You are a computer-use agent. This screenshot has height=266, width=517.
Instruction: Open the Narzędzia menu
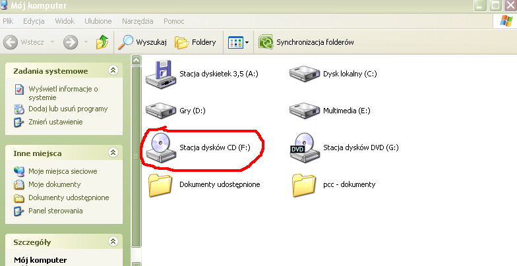point(137,21)
